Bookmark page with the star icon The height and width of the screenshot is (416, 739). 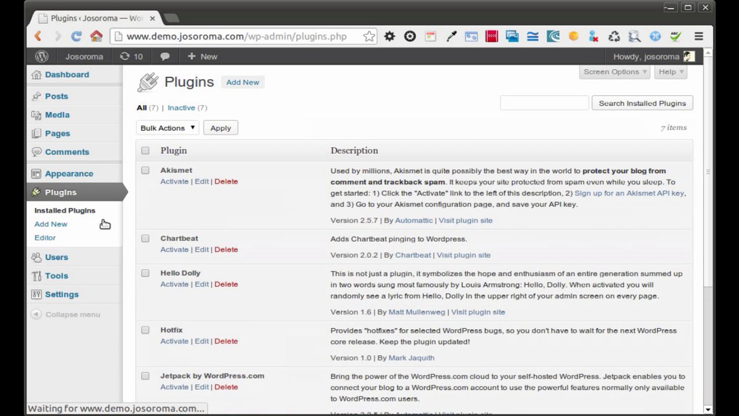click(x=369, y=36)
